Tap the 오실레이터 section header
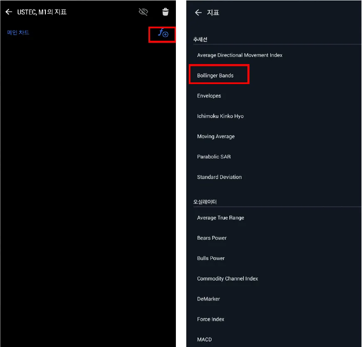Screen dimensions: 363x347 click(x=205, y=202)
